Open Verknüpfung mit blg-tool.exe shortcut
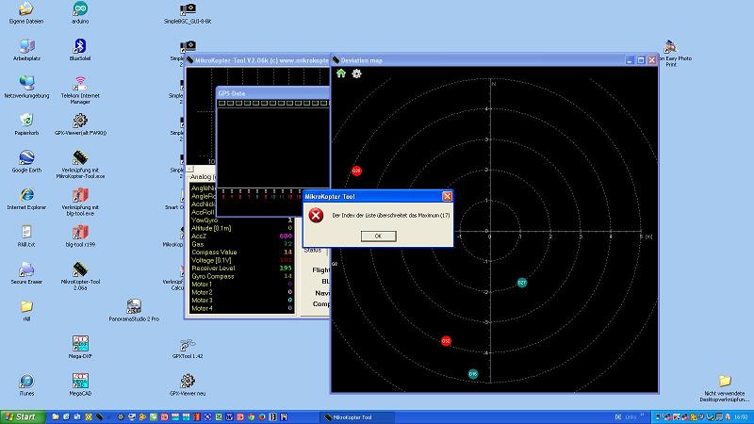This screenshot has width=754, height=424. (x=80, y=202)
